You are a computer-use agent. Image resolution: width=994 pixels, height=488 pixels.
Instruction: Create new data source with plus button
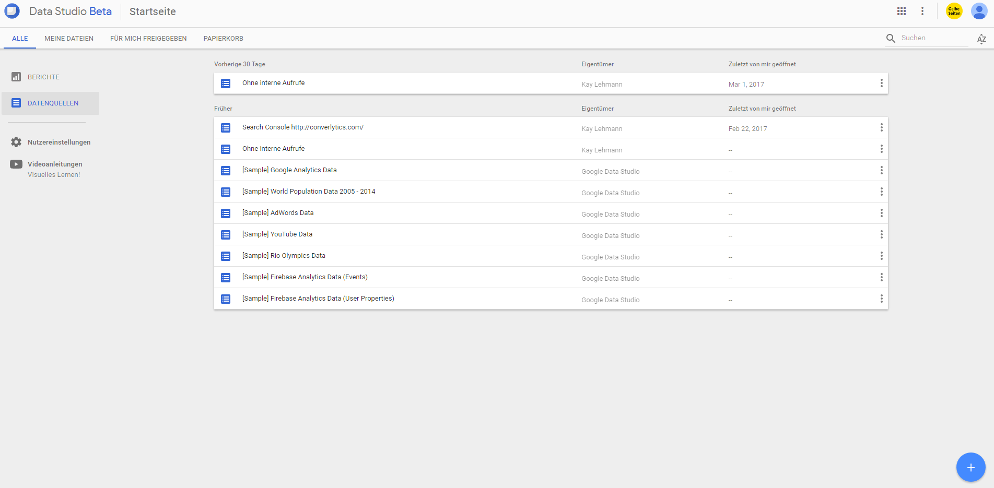click(971, 467)
